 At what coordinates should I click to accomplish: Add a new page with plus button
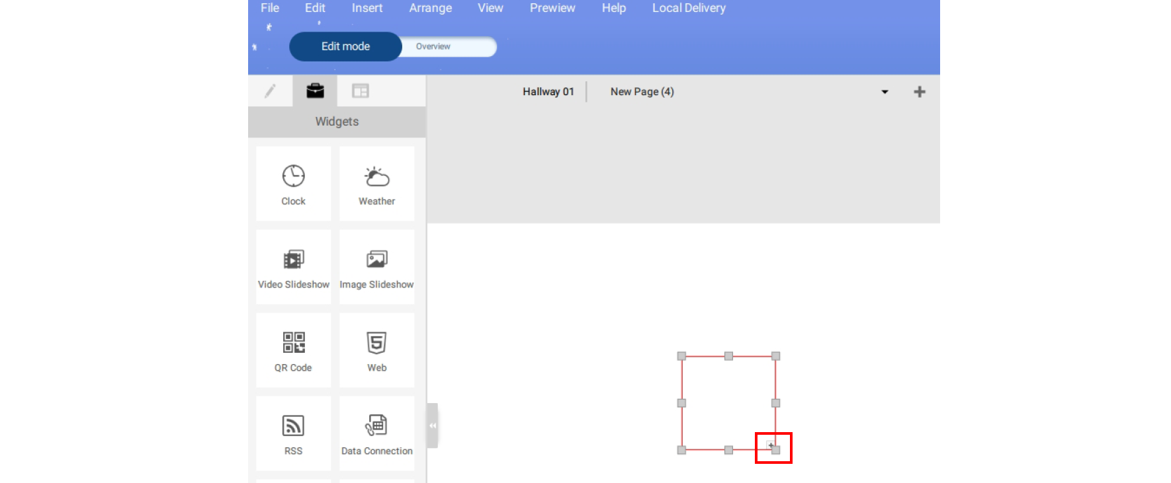(919, 92)
